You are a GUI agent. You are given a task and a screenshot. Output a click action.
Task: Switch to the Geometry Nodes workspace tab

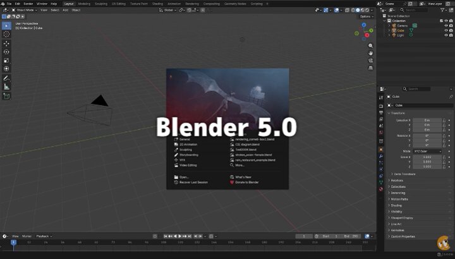pos(235,4)
